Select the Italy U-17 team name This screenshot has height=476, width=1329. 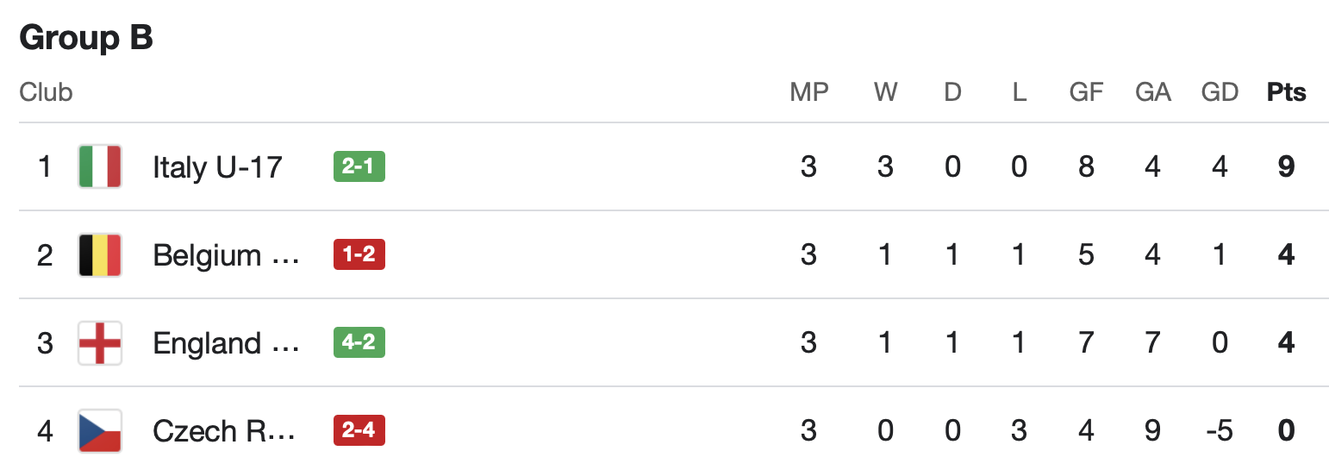[218, 166]
